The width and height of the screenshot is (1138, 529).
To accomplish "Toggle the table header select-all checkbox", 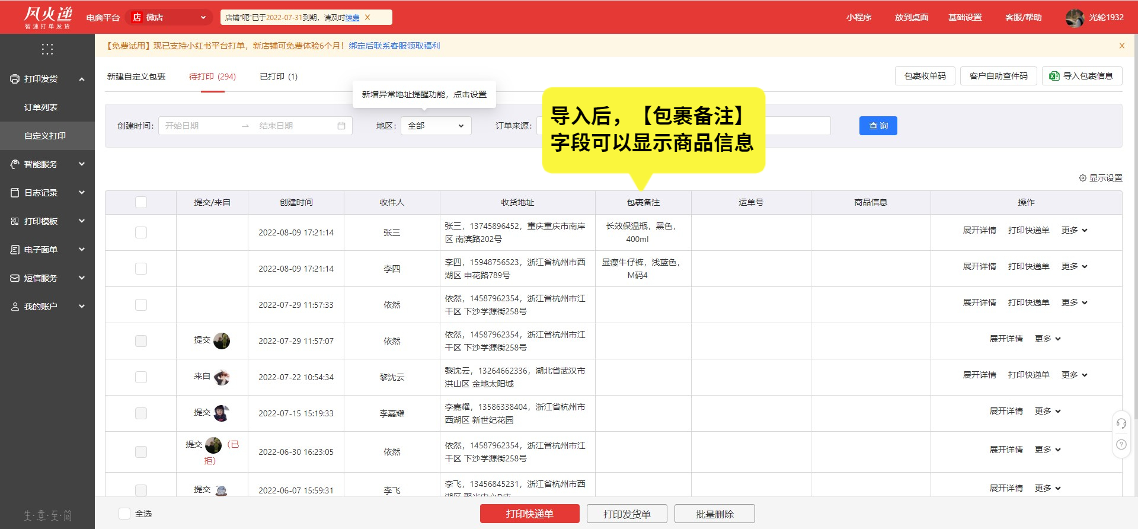I will coord(141,202).
